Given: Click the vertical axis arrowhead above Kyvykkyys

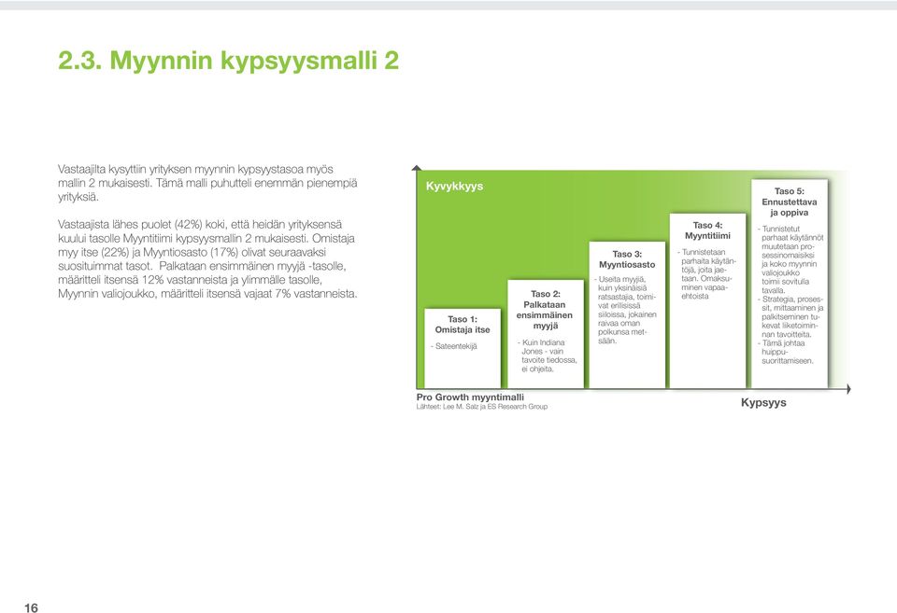Looking at the screenshot, I should 417,167.
